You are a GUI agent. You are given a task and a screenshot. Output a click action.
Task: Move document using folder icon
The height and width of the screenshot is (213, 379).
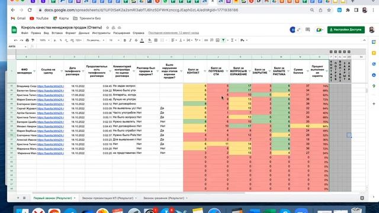pos(113,28)
